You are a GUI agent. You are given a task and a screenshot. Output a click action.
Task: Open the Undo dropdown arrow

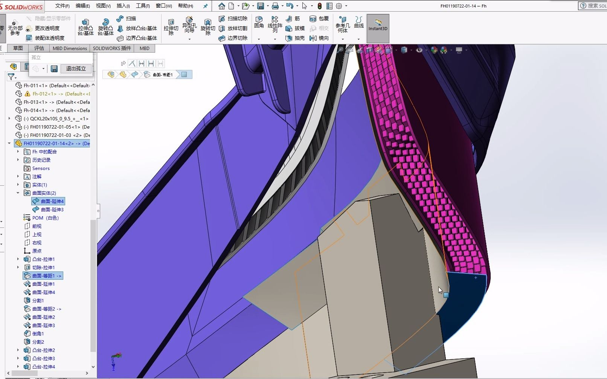click(x=297, y=6)
